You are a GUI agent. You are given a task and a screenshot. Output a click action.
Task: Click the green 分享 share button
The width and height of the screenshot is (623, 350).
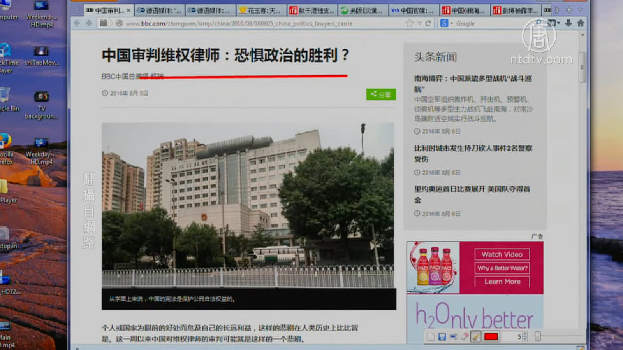tap(381, 94)
